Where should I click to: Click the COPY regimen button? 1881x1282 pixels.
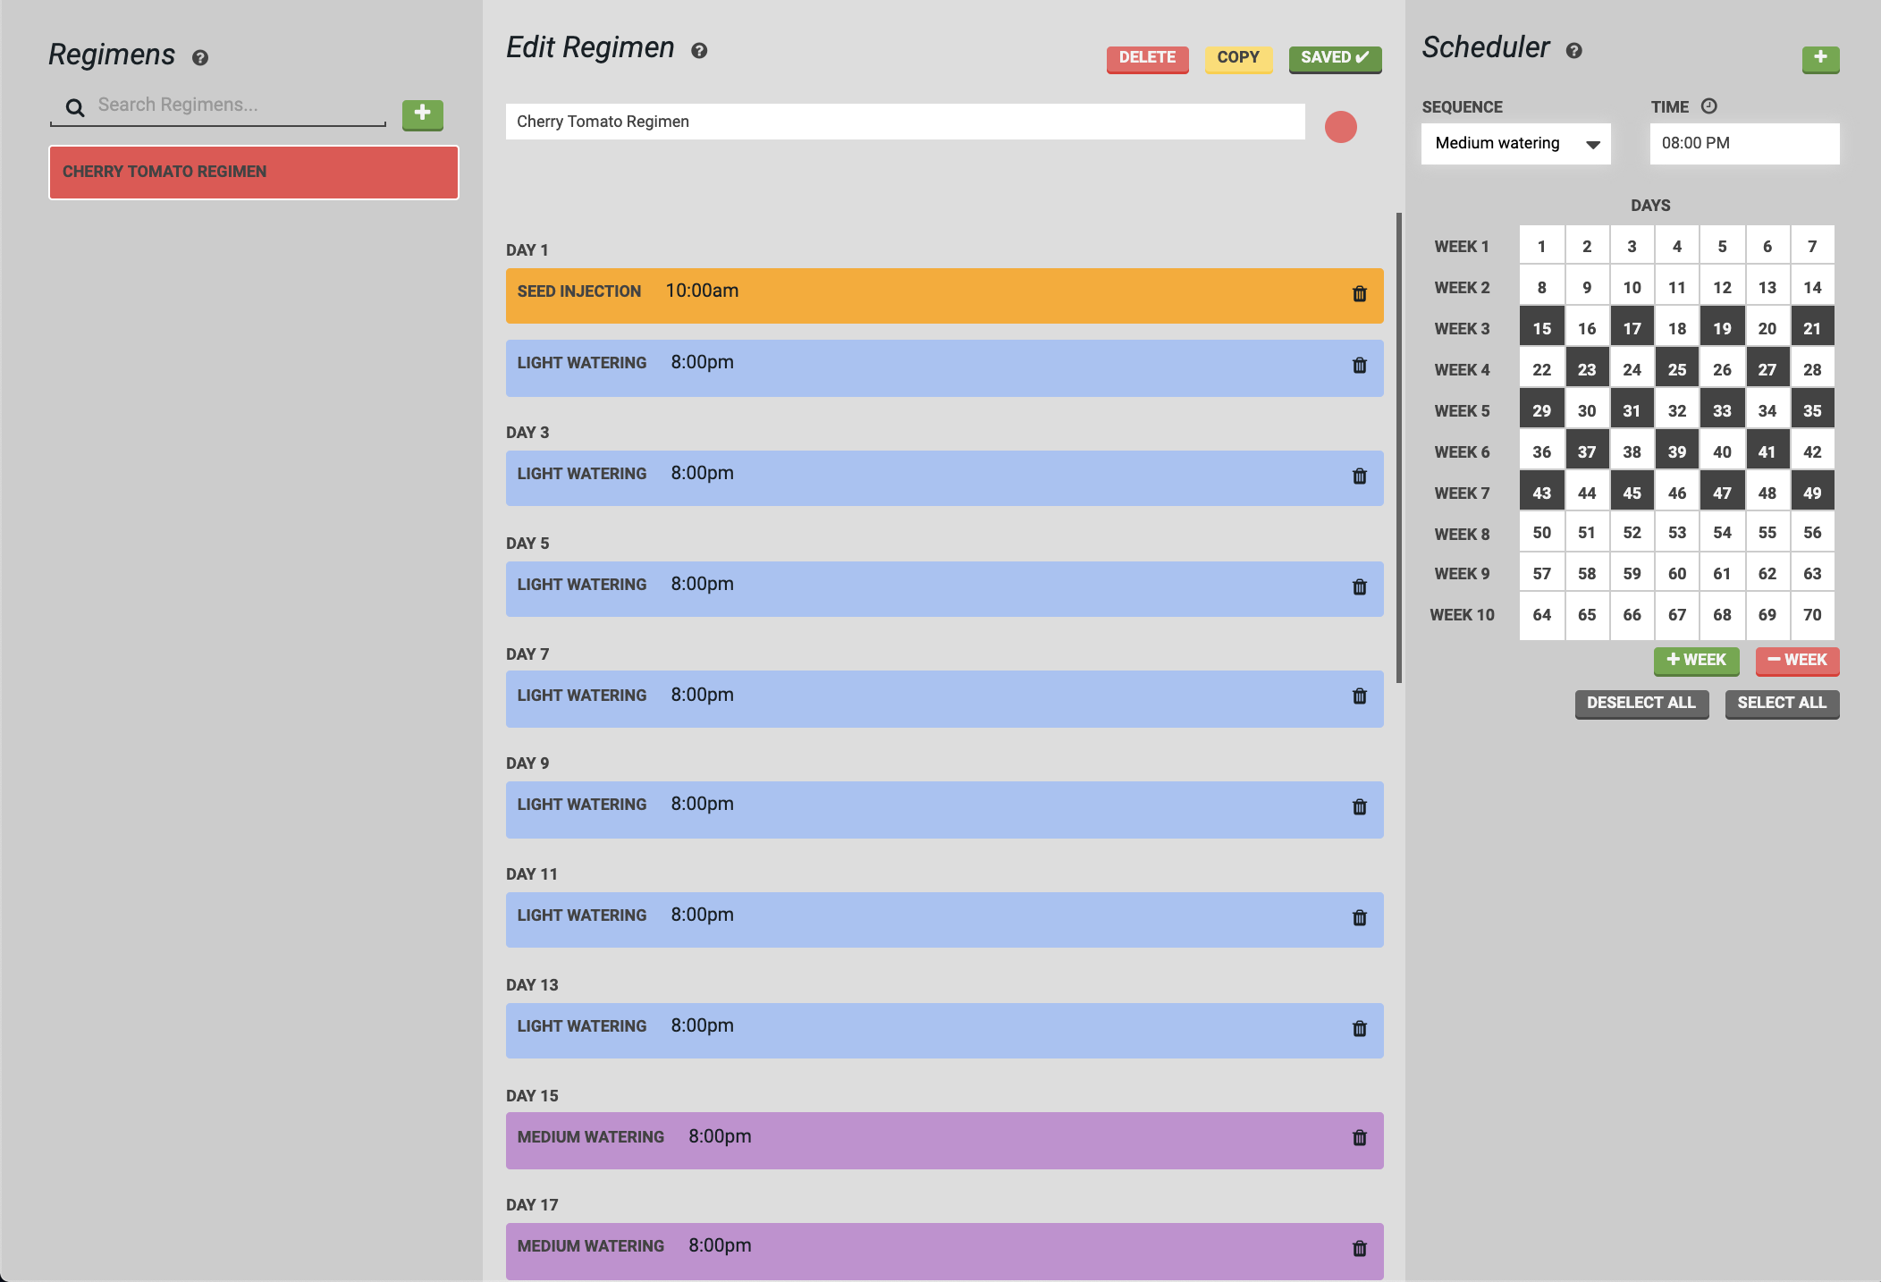point(1237,58)
